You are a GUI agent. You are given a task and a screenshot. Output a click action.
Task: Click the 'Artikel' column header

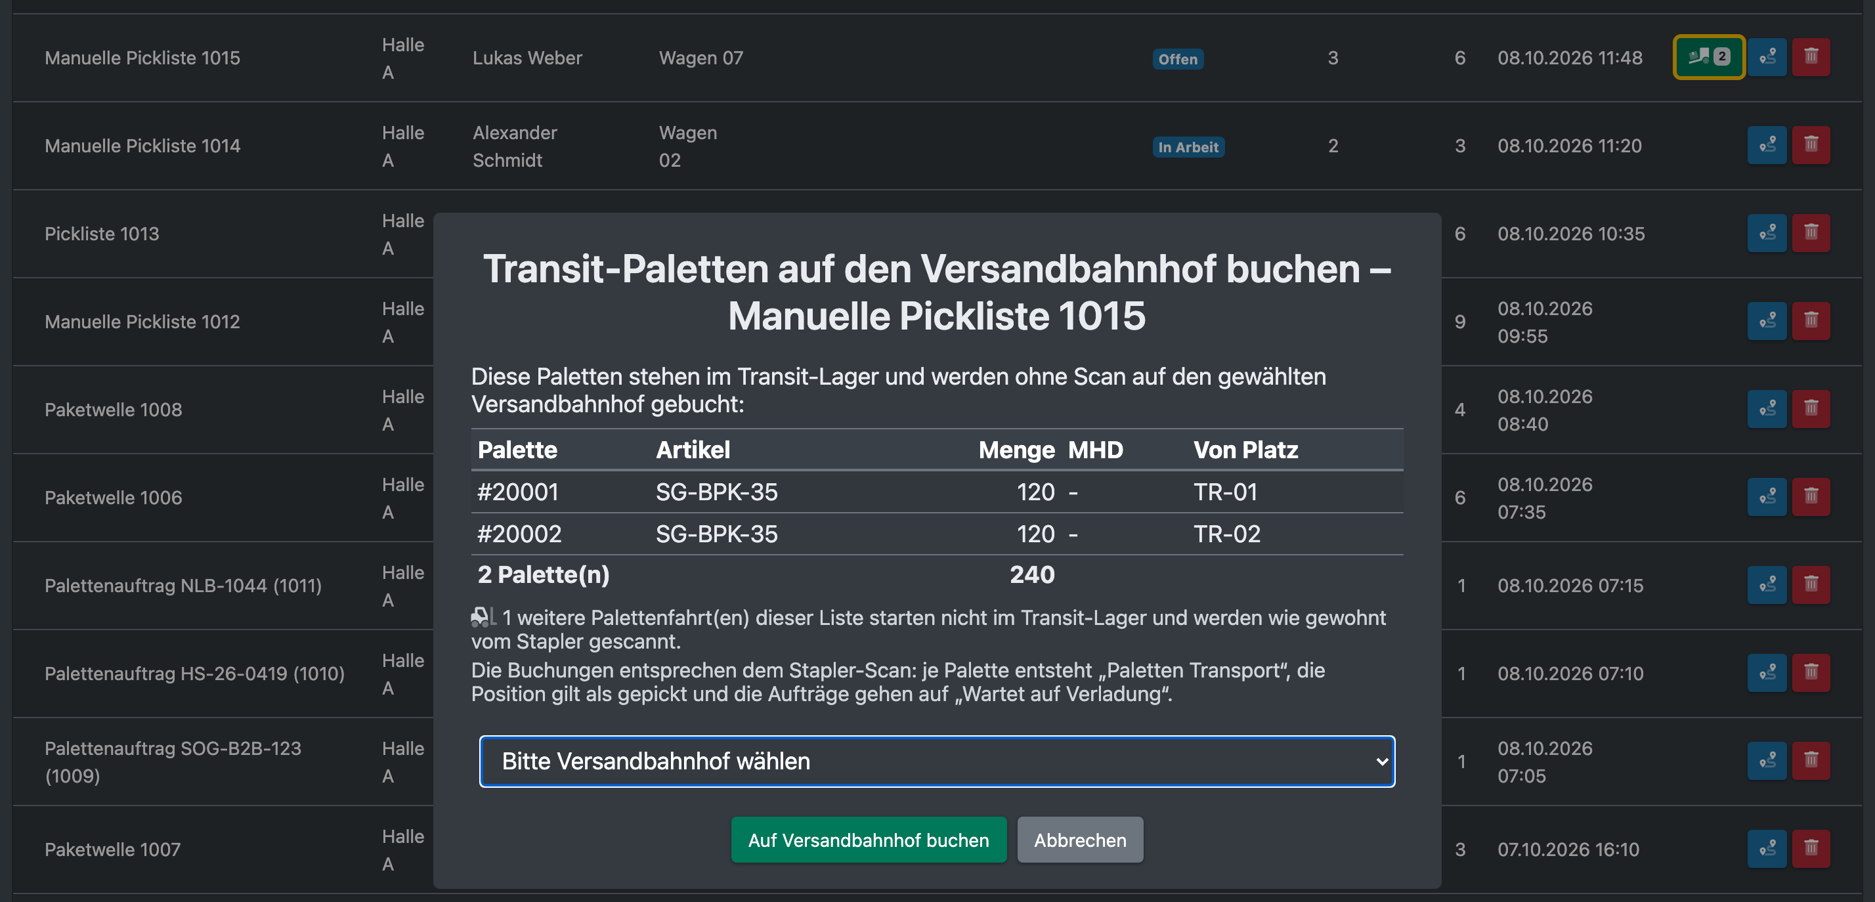(x=693, y=450)
